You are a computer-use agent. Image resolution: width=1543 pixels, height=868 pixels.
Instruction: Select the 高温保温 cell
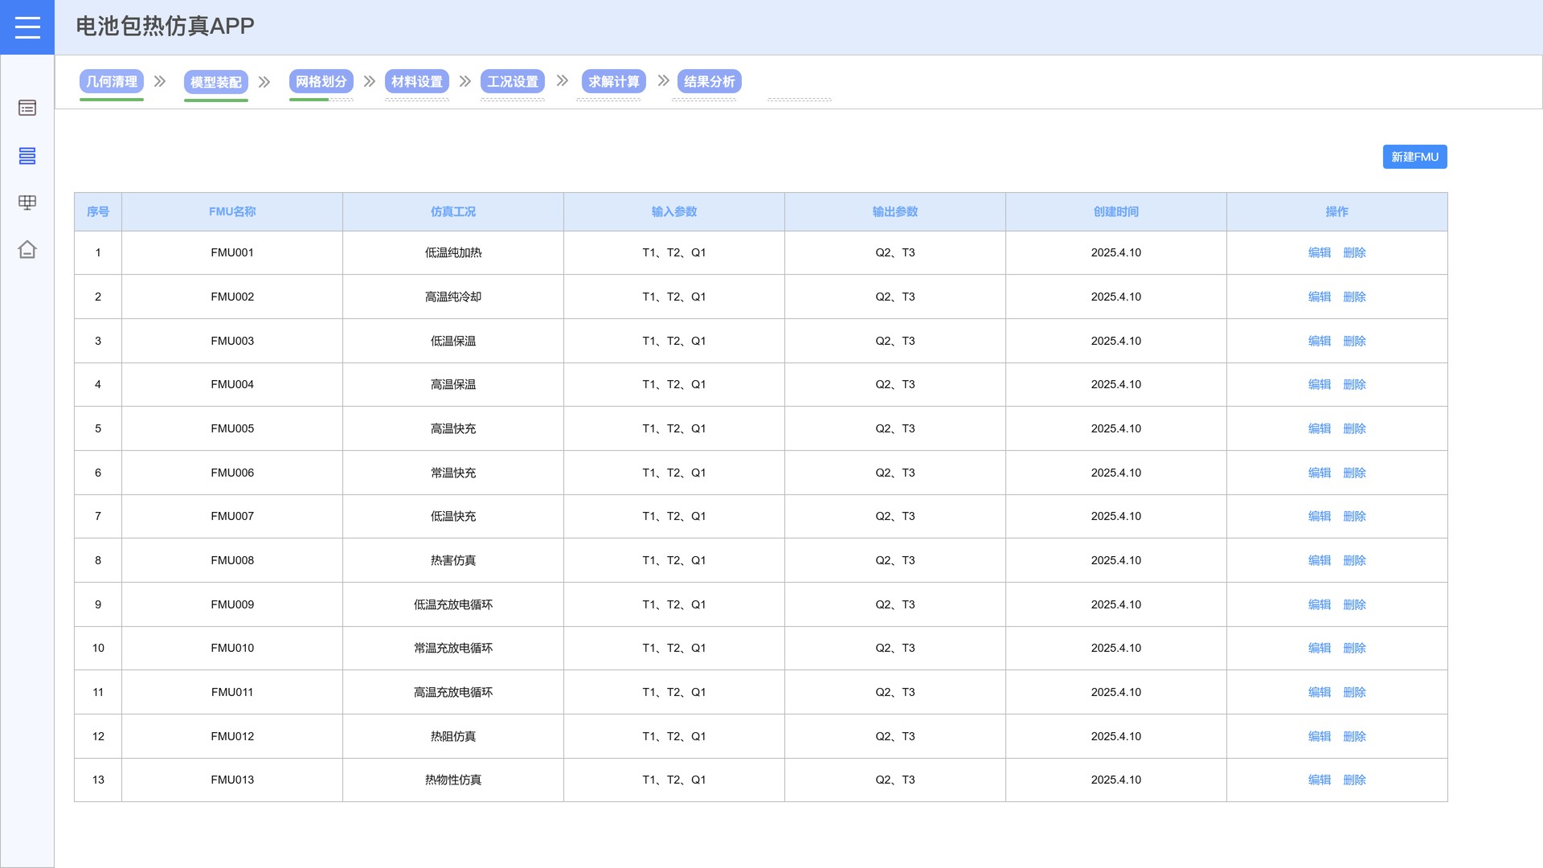coord(453,385)
